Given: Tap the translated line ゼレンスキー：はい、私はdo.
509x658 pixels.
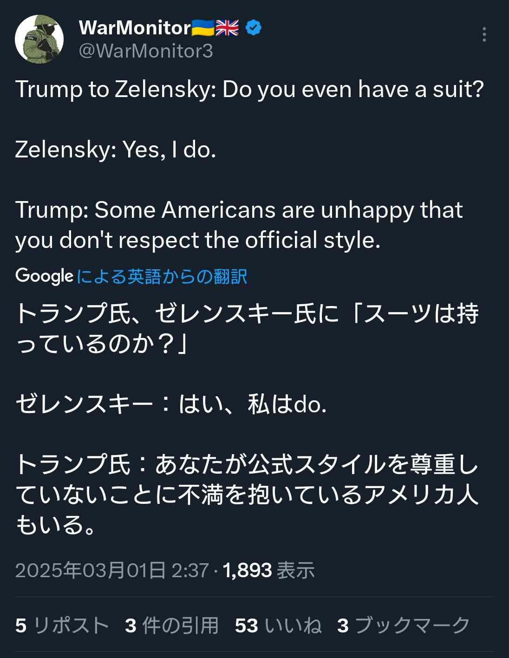Looking at the screenshot, I should point(171,404).
